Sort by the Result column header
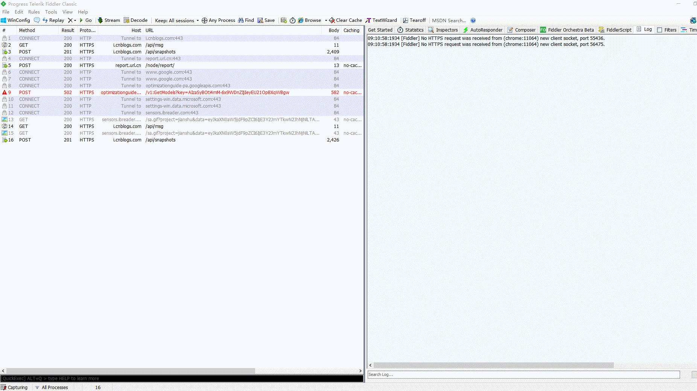 point(68,30)
